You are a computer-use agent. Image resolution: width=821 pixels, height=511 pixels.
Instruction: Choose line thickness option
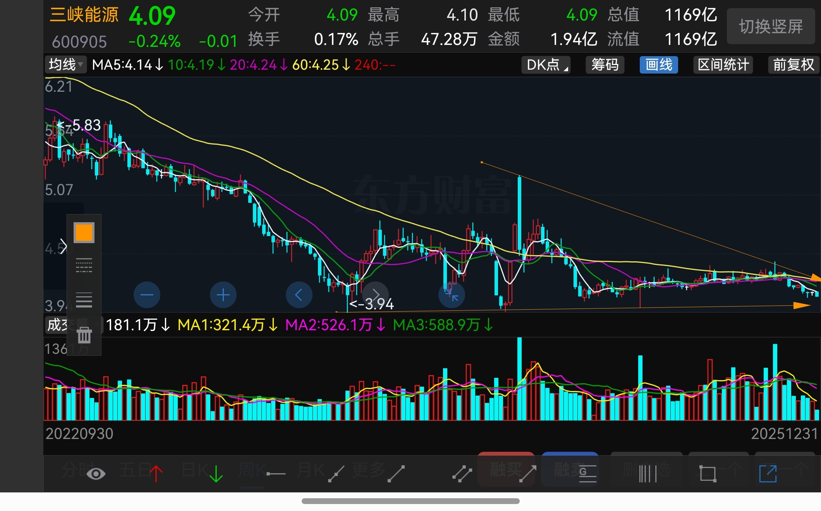coord(84,300)
